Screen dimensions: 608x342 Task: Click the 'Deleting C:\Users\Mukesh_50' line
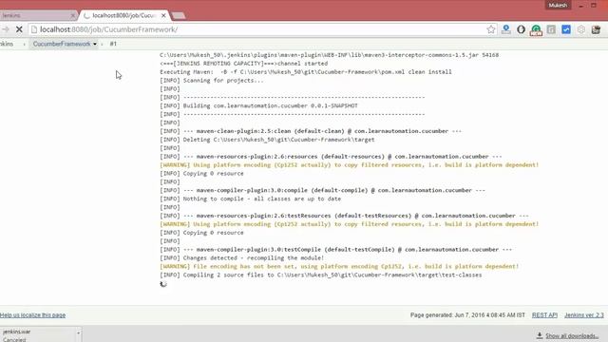coord(267,140)
